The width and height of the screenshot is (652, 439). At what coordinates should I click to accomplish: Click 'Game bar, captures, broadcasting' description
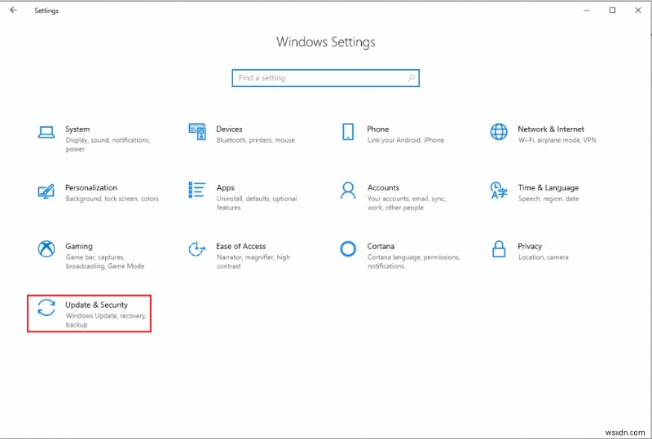pos(105,262)
